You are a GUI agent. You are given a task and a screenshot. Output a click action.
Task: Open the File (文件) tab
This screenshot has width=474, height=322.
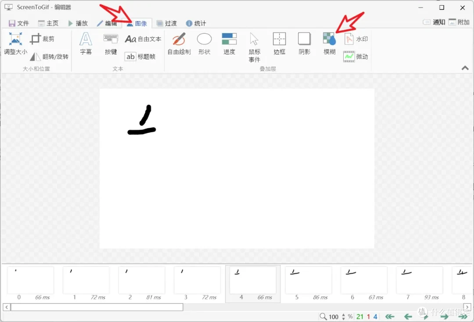coord(19,23)
